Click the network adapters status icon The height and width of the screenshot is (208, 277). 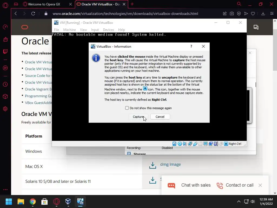pos(190,144)
